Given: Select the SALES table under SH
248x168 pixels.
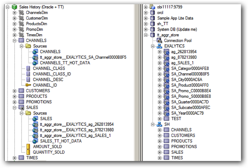Looking at the screenshot, I should 177,152.
